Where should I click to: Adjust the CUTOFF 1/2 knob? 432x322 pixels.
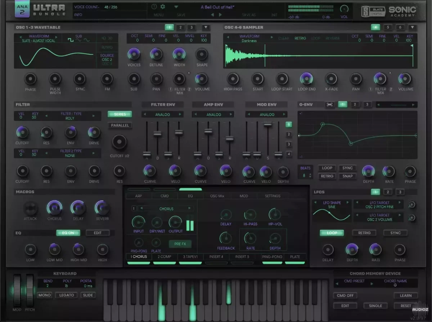pyautogui.click(x=120, y=142)
